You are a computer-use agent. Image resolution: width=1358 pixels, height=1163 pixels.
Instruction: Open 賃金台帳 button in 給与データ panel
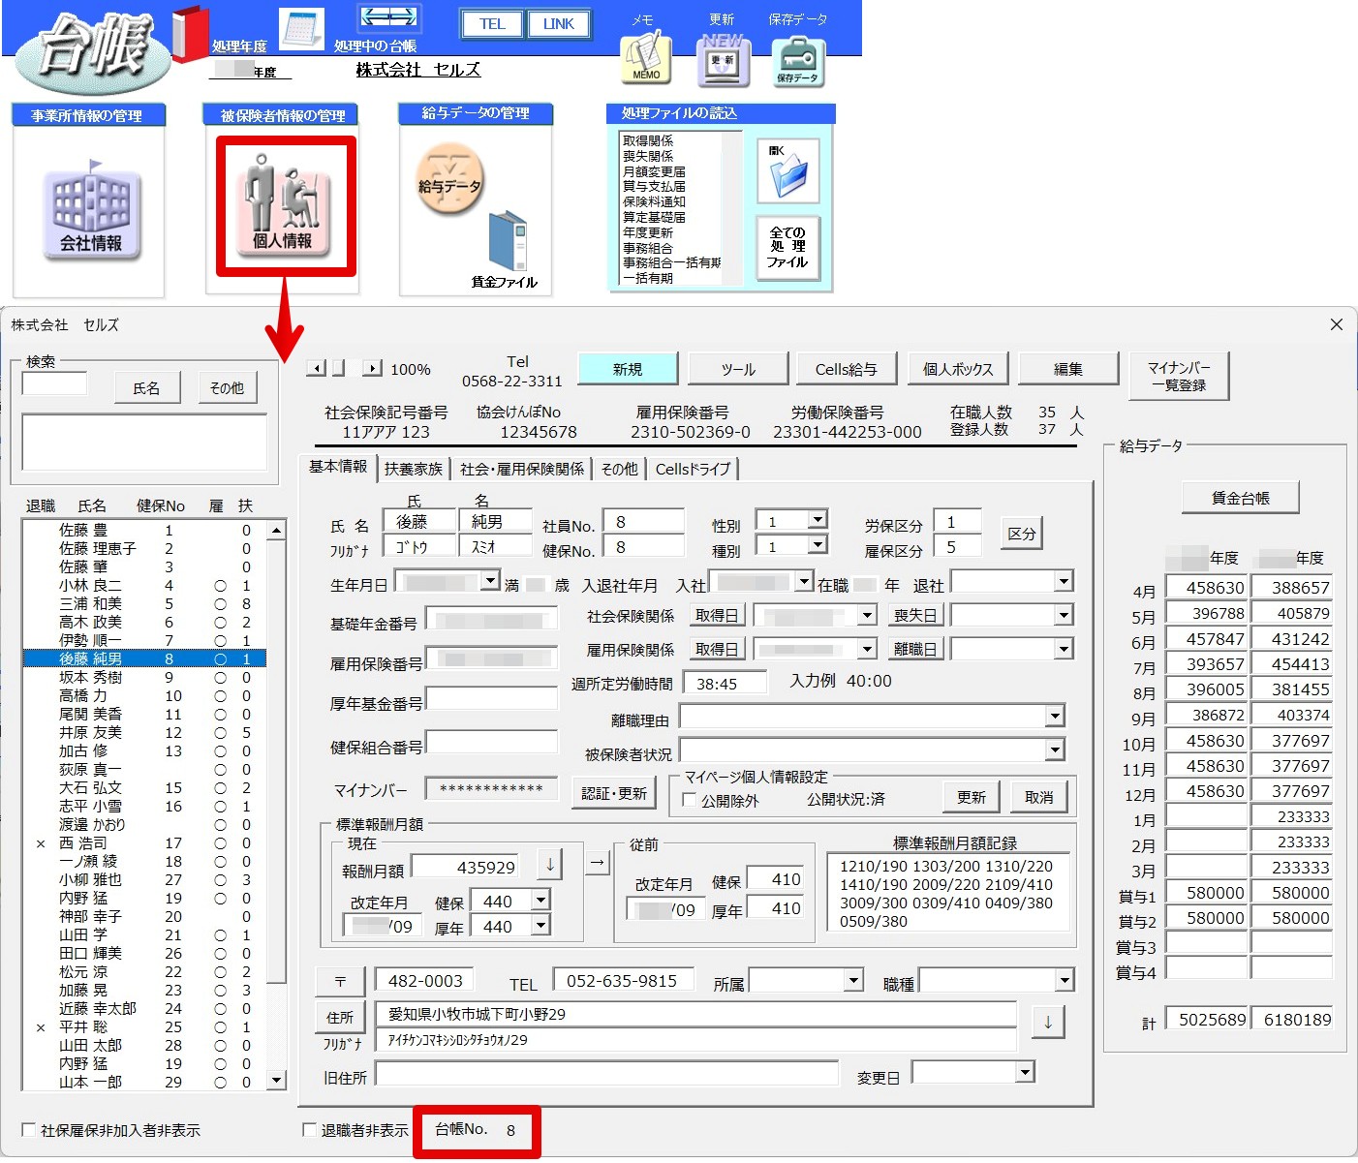pyautogui.click(x=1241, y=498)
